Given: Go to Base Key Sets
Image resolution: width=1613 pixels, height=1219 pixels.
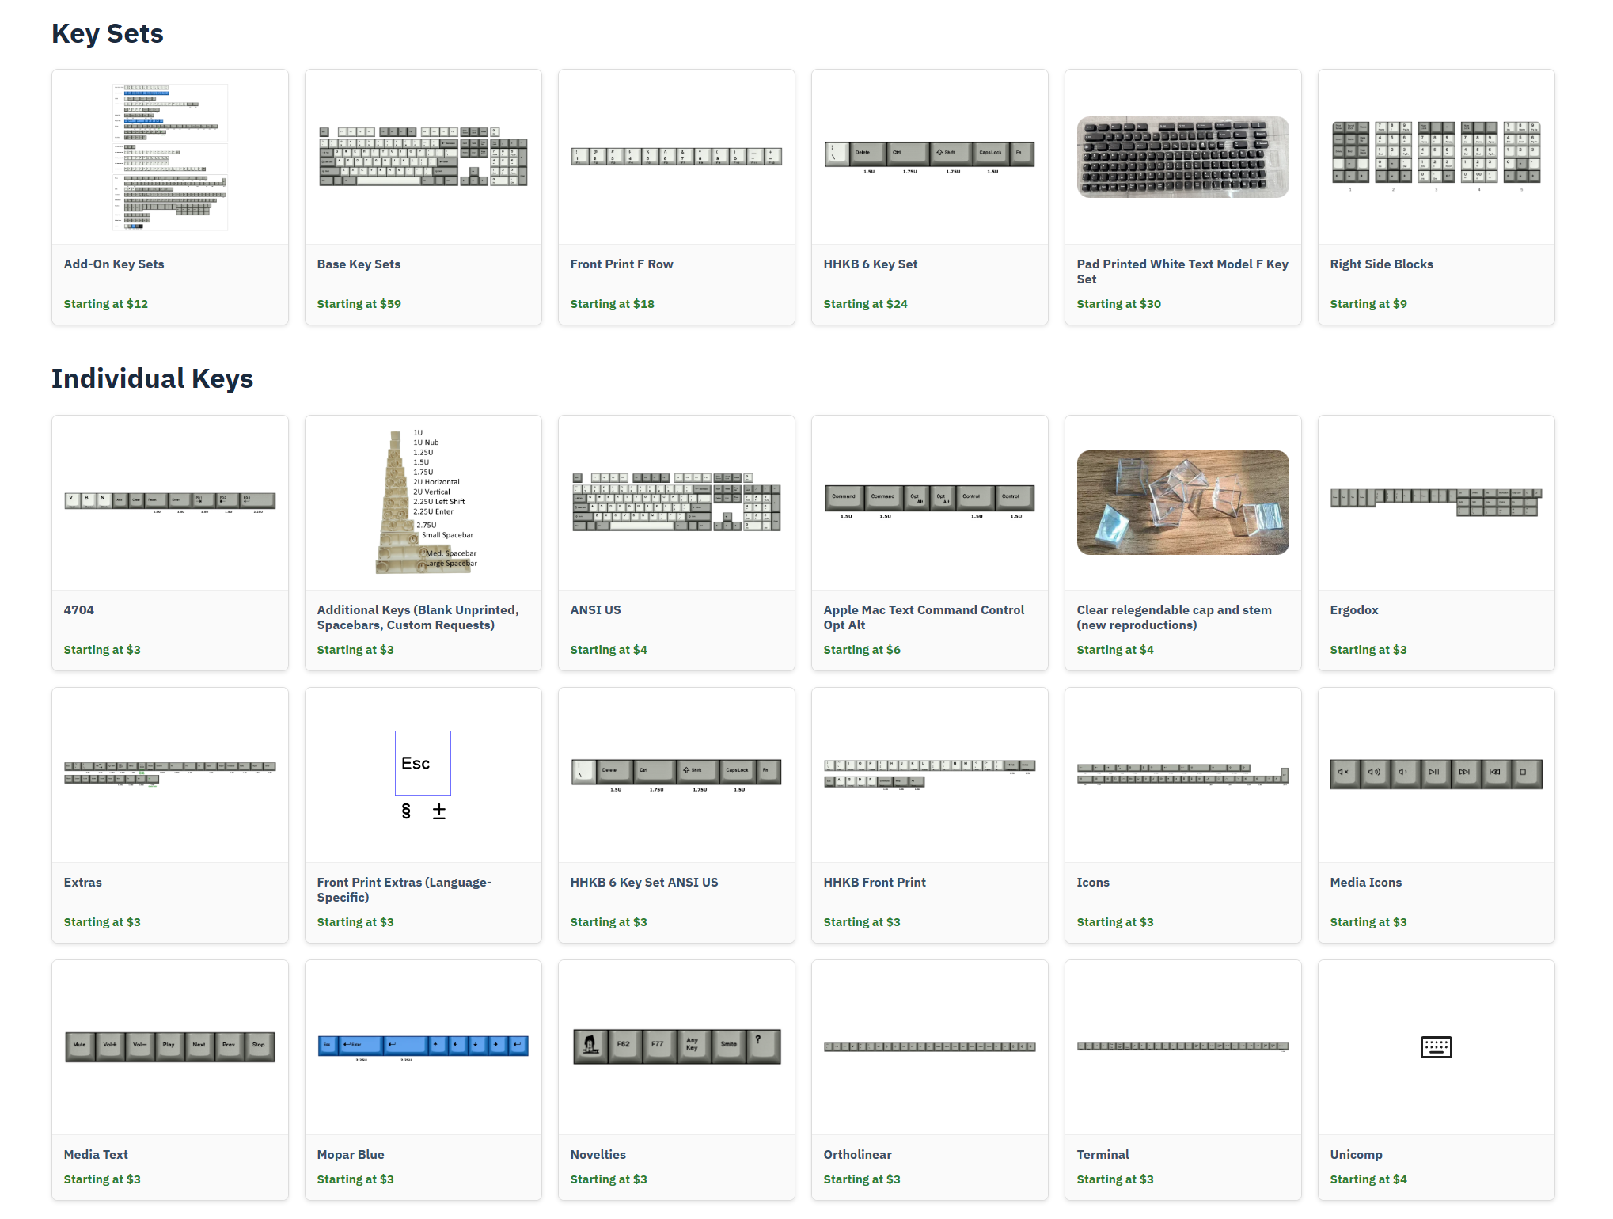Looking at the screenshot, I should pos(359,264).
